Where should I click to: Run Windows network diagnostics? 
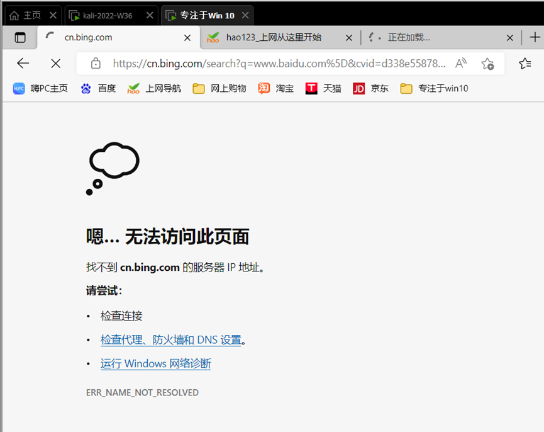155,363
